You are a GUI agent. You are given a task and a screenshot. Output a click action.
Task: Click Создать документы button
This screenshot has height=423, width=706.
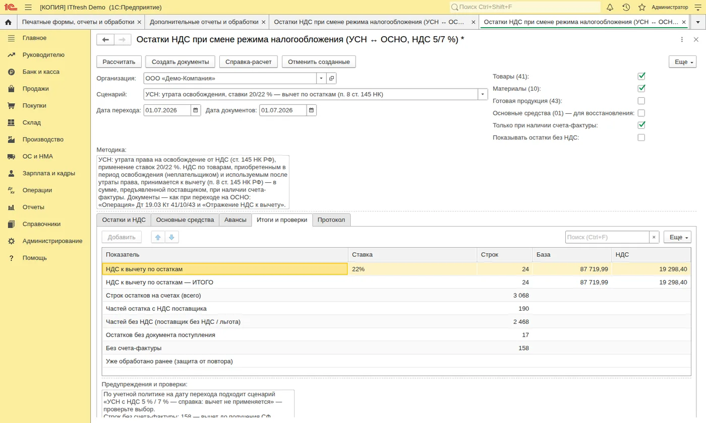(181, 62)
